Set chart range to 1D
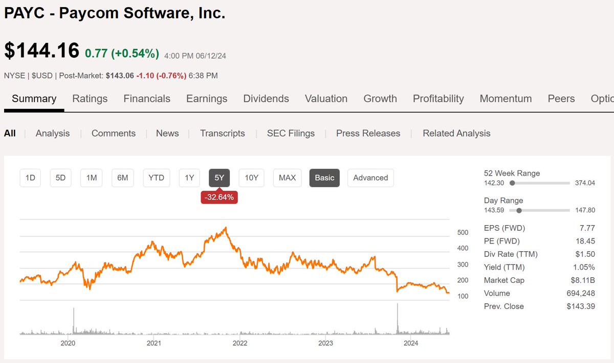Screen dimensions: 614x363 coord(31,178)
